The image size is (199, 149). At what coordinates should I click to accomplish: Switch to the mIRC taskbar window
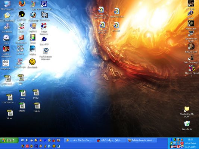click(111, 140)
